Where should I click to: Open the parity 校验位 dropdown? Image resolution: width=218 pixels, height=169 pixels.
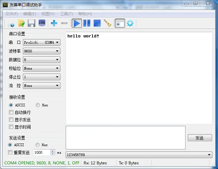41,68
